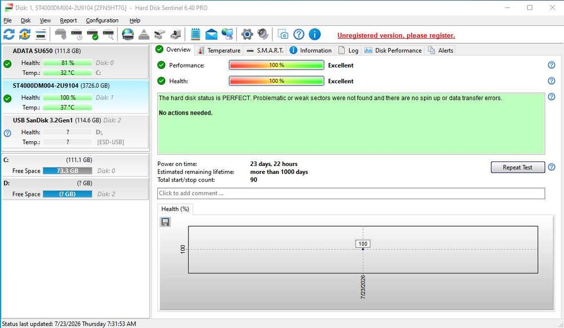Image resolution: width=564 pixels, height=328 pixels.
Task: Click the Repeat Test button
Action: tap(518, 167)
